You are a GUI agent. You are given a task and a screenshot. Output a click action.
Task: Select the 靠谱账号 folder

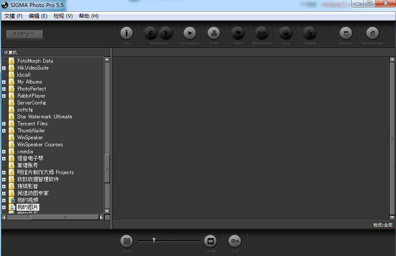coord(27,165)
